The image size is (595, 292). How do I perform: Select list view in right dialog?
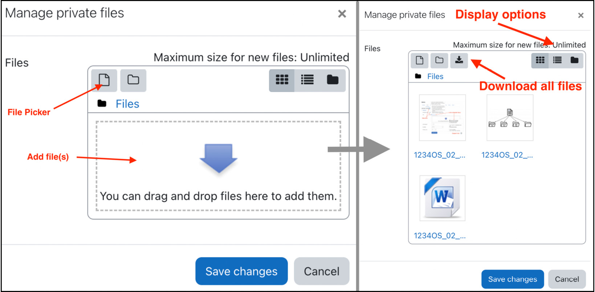coord(557,60)
